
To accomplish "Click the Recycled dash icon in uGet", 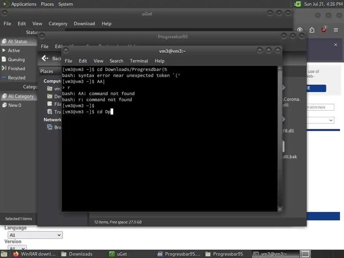I will (x=4, y=78).
